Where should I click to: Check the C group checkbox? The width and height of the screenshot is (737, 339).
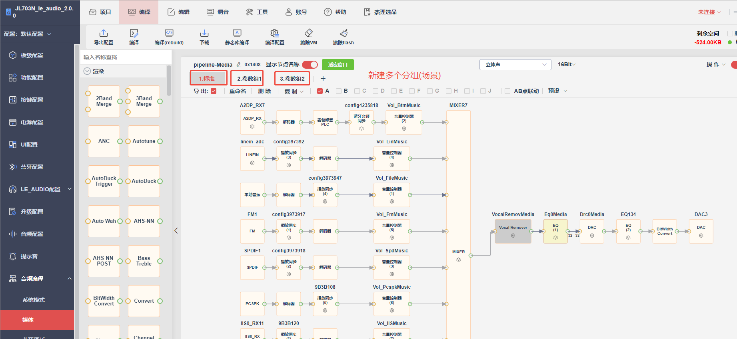click(357, 91)
